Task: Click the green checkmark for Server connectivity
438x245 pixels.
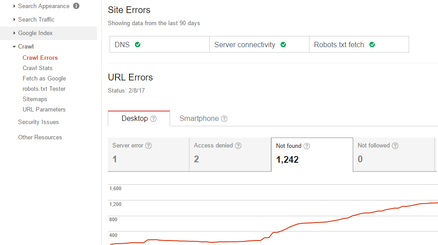Action: coord(283,45)
